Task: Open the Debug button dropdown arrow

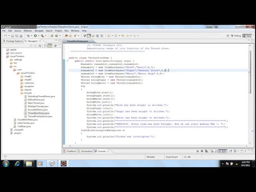Action: coord(32,36)
